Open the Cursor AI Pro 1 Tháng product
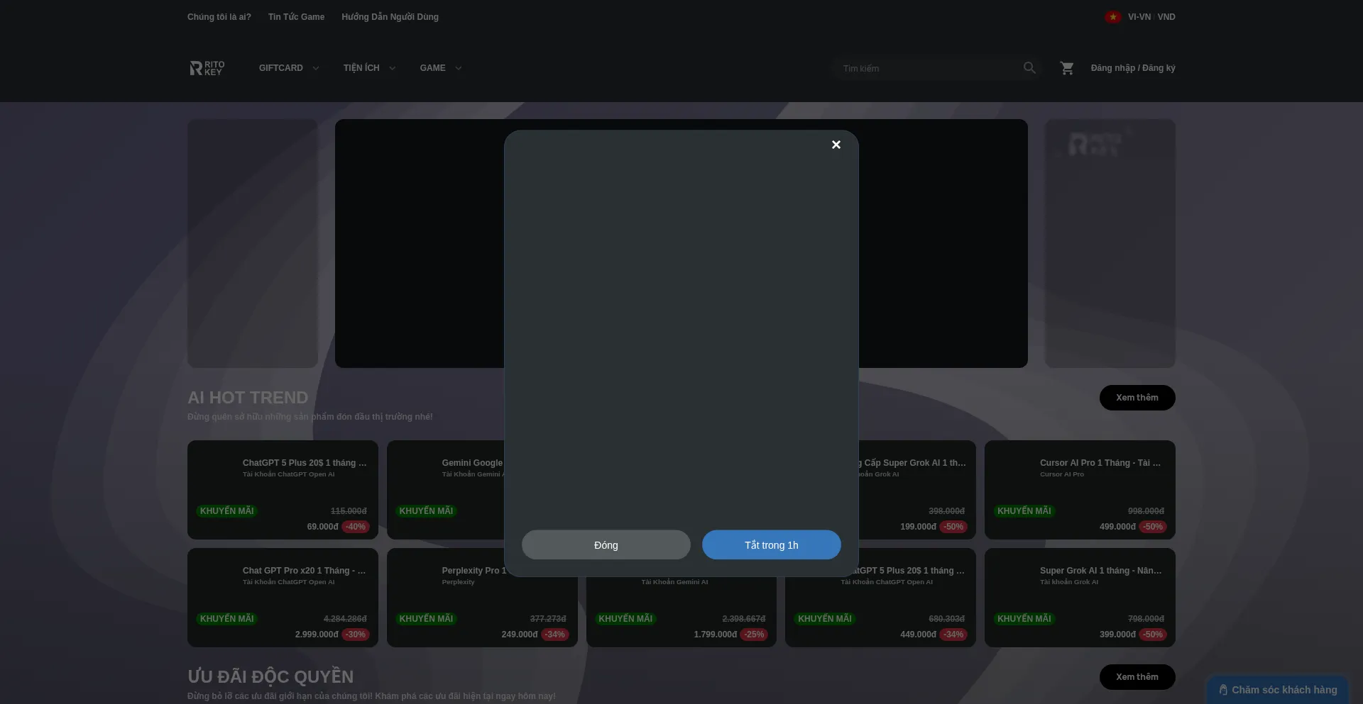1363x704 pixels. pos(1080,490)
